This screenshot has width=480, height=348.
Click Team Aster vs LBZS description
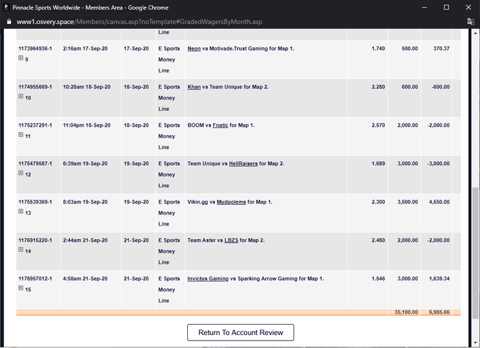click(x=226, y=240)
